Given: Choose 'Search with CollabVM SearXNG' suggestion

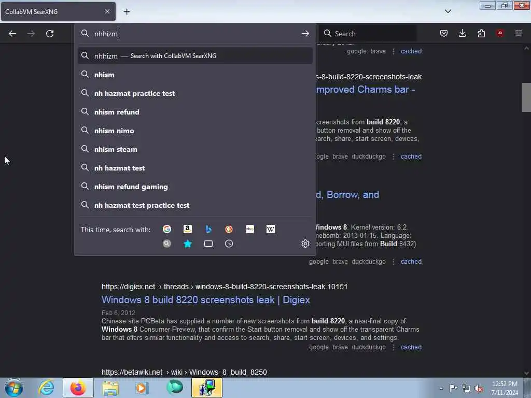Looking at the screenshot, I should pyautogui.click(x=195, y=56).
